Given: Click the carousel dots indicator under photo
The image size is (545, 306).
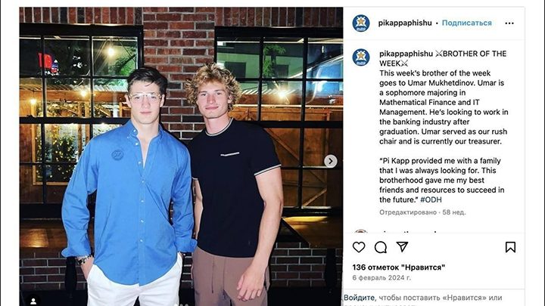Looking at the screenshot, I should coord(181,304).
